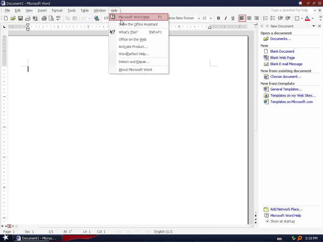This screenshot has height=242, width=323.
Task: Open the Table menu
Action: click(x=85, y=10)
